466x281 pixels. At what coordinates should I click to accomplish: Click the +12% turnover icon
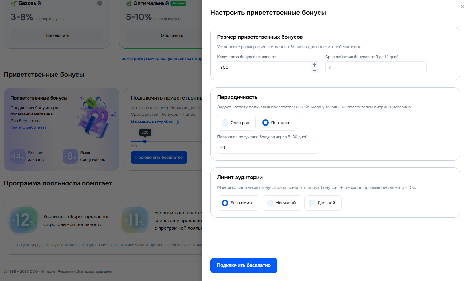pyautogui.click(x=24, y=220)
